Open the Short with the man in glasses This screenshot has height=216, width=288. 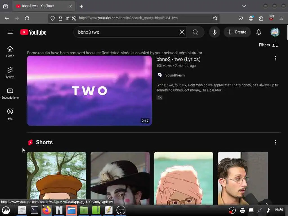pos(243,178)
